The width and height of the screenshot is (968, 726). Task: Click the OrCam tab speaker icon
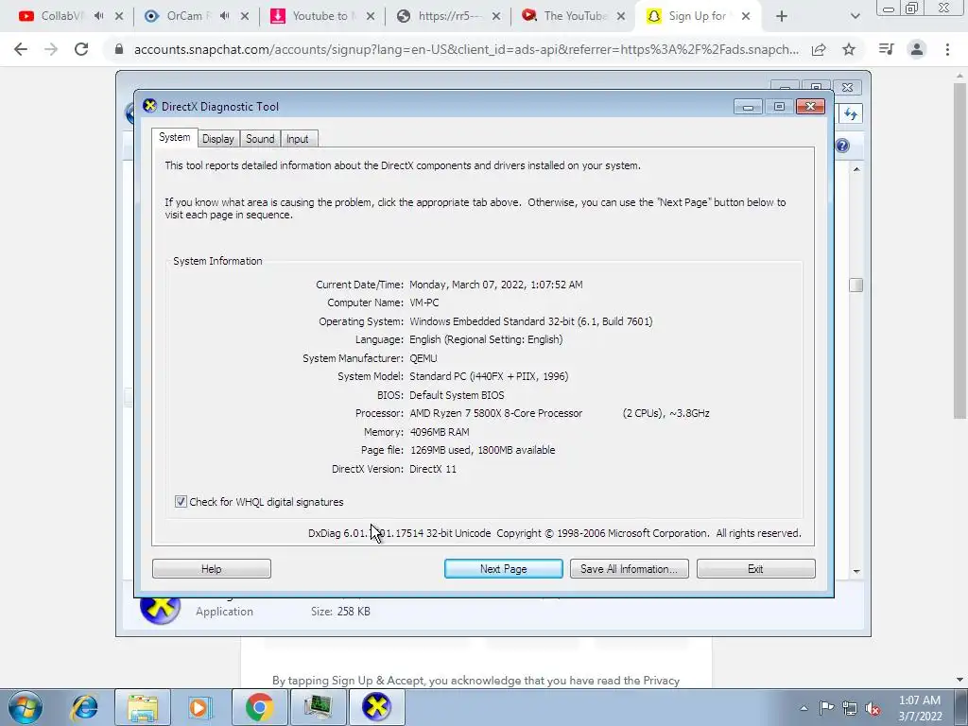pos(225,16)
